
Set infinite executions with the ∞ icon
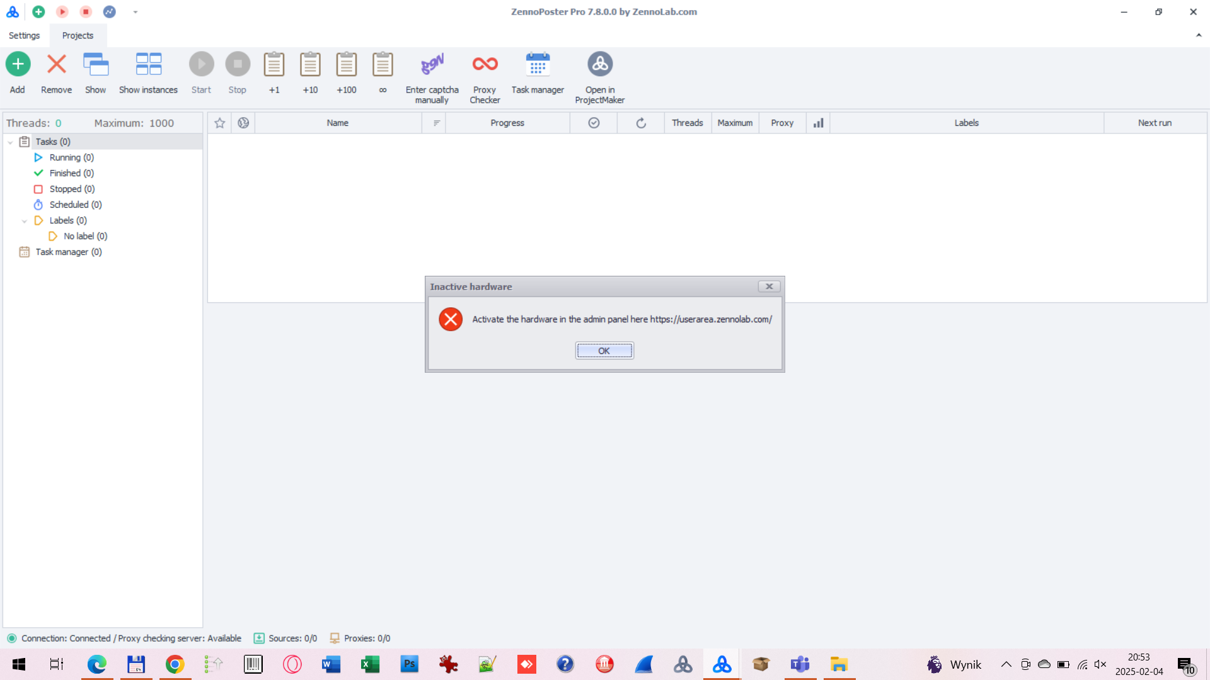coord(383,73)
